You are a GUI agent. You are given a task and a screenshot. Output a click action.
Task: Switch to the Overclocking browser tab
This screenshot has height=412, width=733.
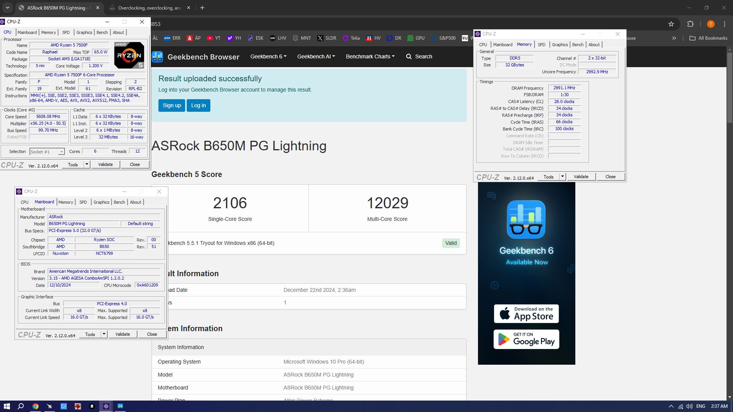(x=149, y=8)
